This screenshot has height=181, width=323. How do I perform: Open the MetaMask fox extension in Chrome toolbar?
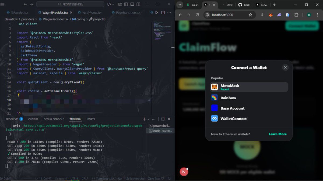pos(271,15)
